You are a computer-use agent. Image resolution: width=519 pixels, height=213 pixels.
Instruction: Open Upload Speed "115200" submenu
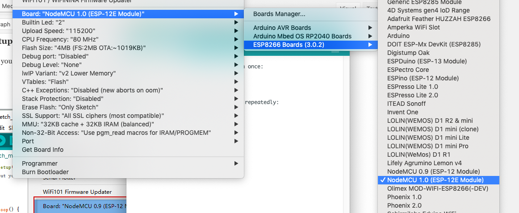tap(128, 31)
